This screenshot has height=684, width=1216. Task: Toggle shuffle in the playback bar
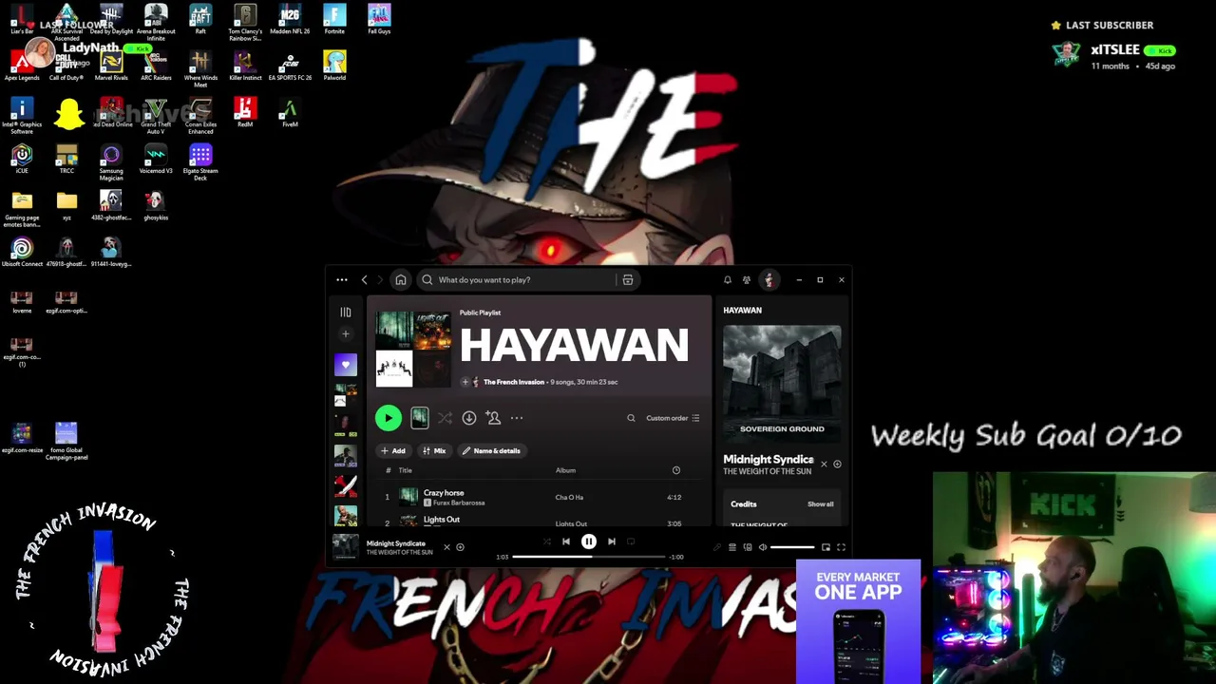(546, 541)
